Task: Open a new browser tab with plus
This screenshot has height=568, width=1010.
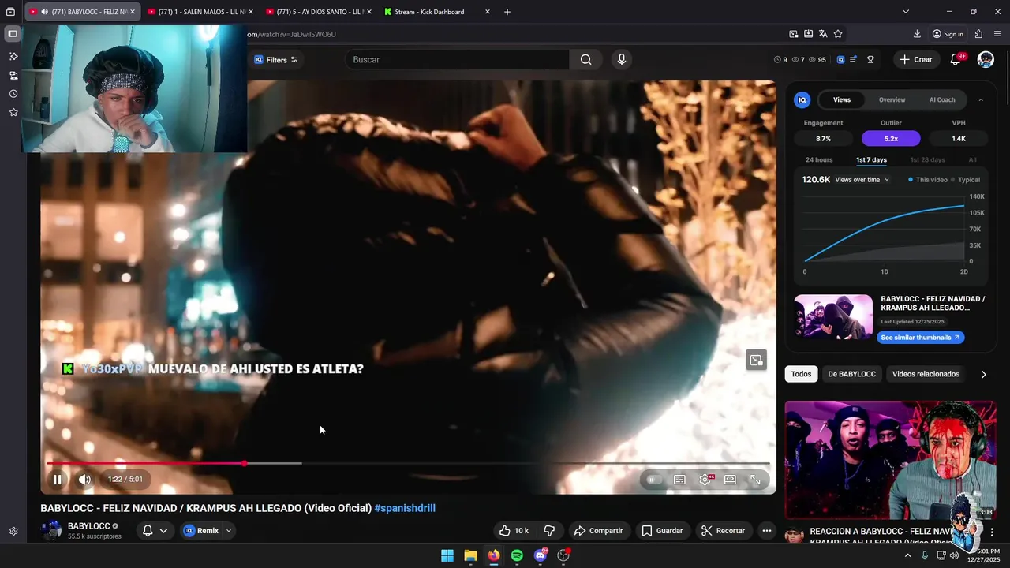Action: click(507, 12)
